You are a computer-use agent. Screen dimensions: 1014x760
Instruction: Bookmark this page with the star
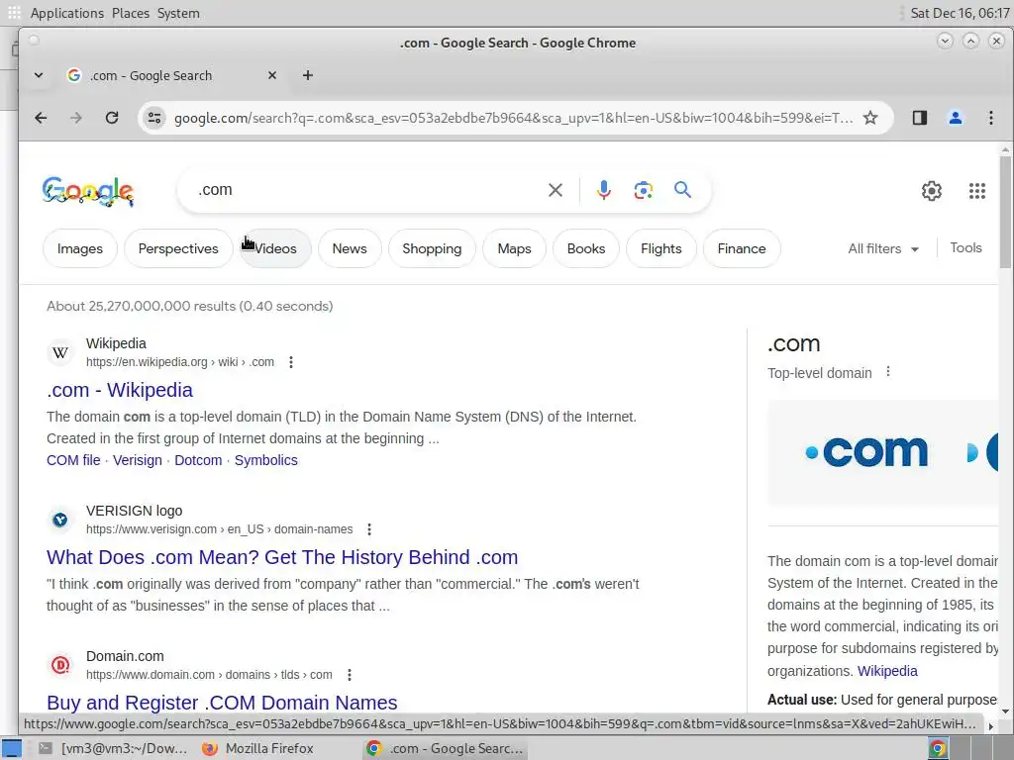[870, 118]
